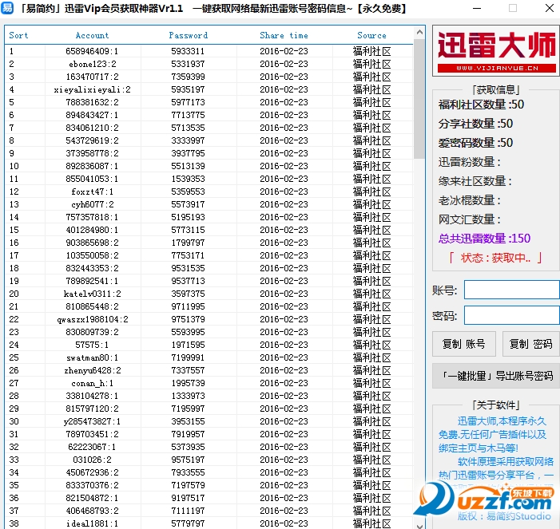560x529 pixels.
Task: Click the app icon in the title bar
Action: 7,8
